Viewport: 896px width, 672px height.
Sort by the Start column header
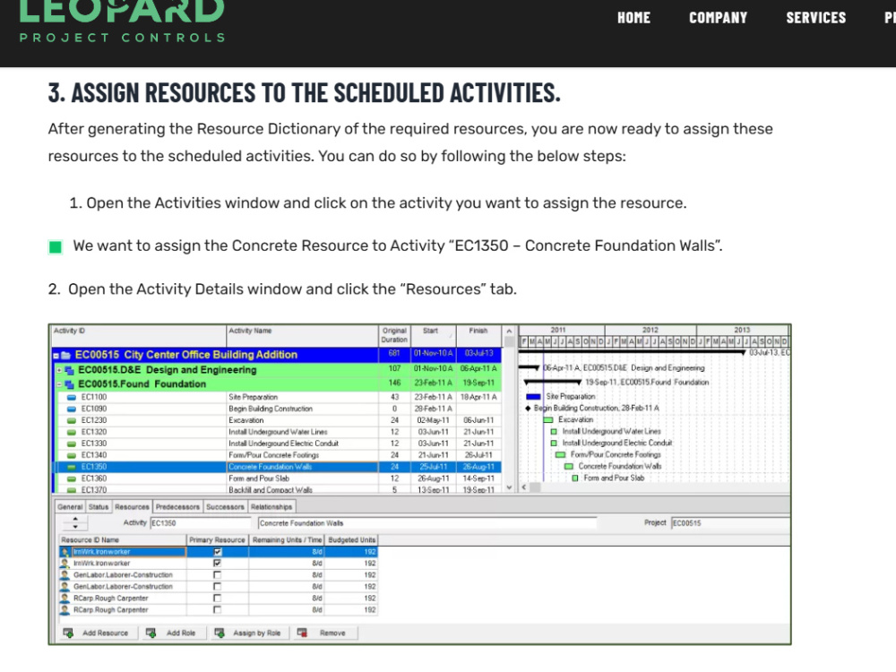(x=433, y=335)
